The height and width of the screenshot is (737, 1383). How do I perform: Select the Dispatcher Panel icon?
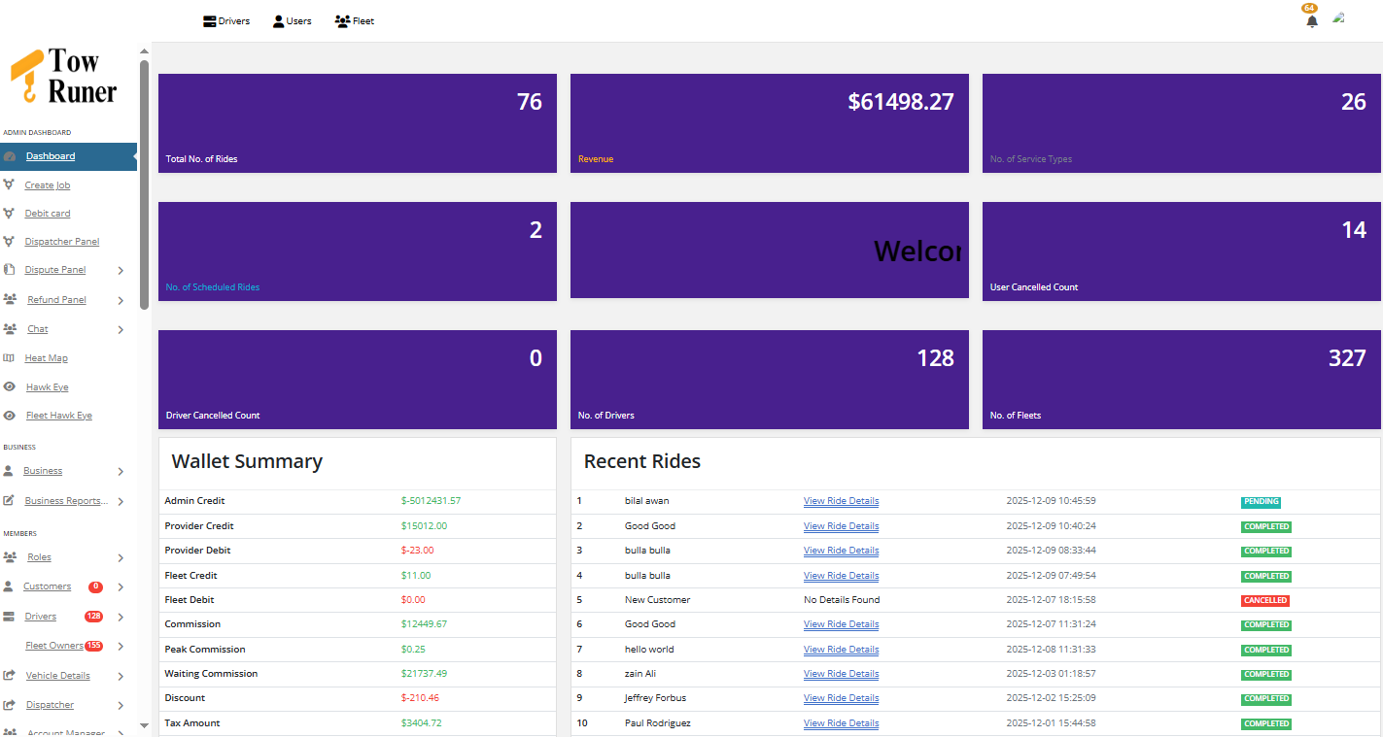(x=13, y=241)
